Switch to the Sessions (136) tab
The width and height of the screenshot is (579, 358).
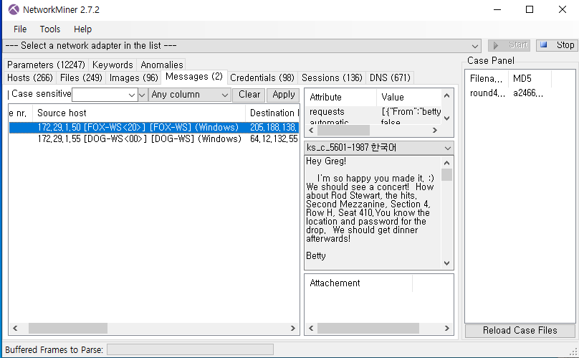pyautogui.click(x=332, y=77)
